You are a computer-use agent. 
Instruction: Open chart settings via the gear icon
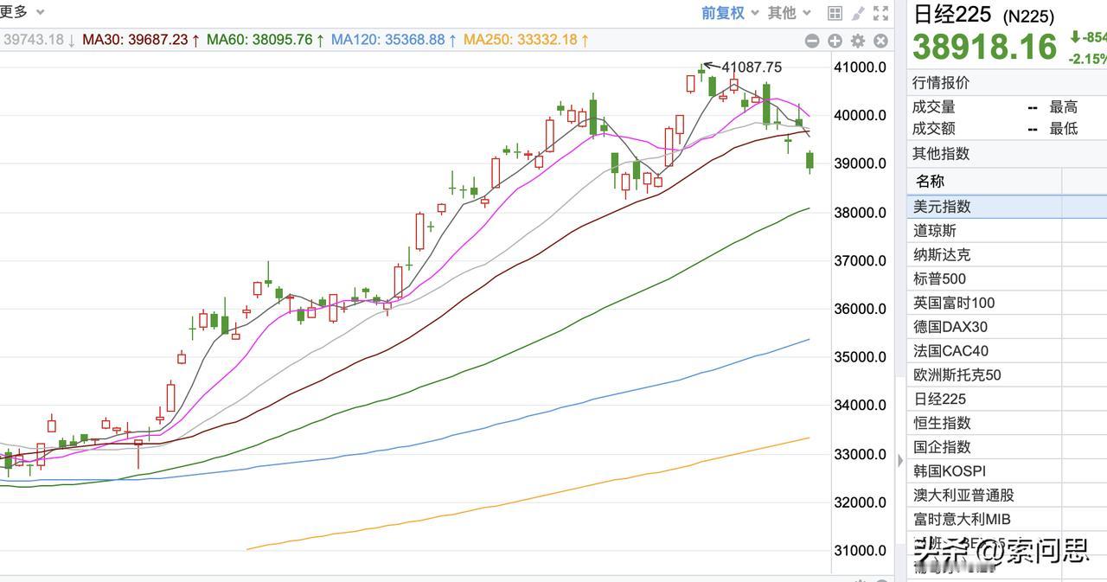[x=858, y=41]
